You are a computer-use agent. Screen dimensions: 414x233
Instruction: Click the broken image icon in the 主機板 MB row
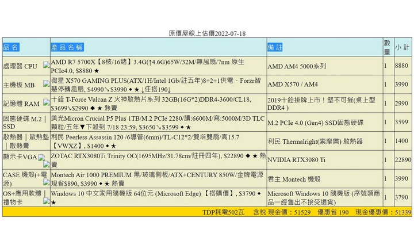click(47, 84)
